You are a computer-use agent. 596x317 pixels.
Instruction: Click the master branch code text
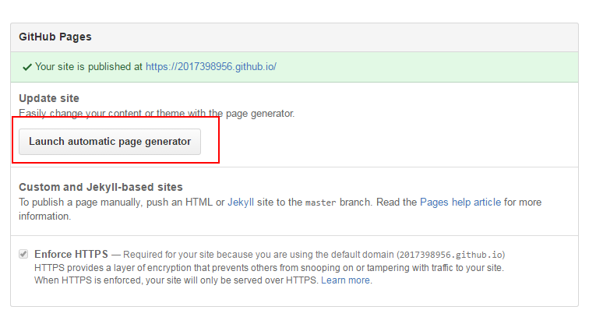320,203
